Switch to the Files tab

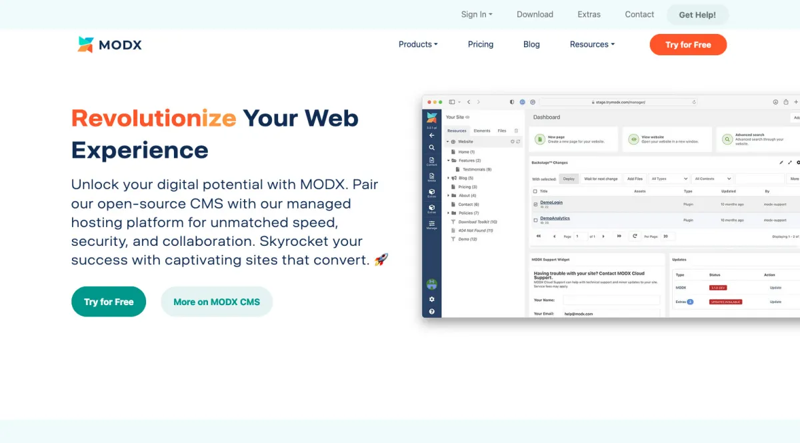click(x=502, y=131)
